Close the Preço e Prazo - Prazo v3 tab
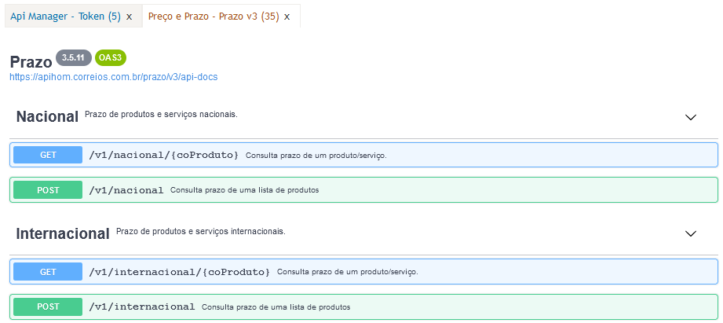723x323 pixels. pyautogui.click(x=287, y=17)
